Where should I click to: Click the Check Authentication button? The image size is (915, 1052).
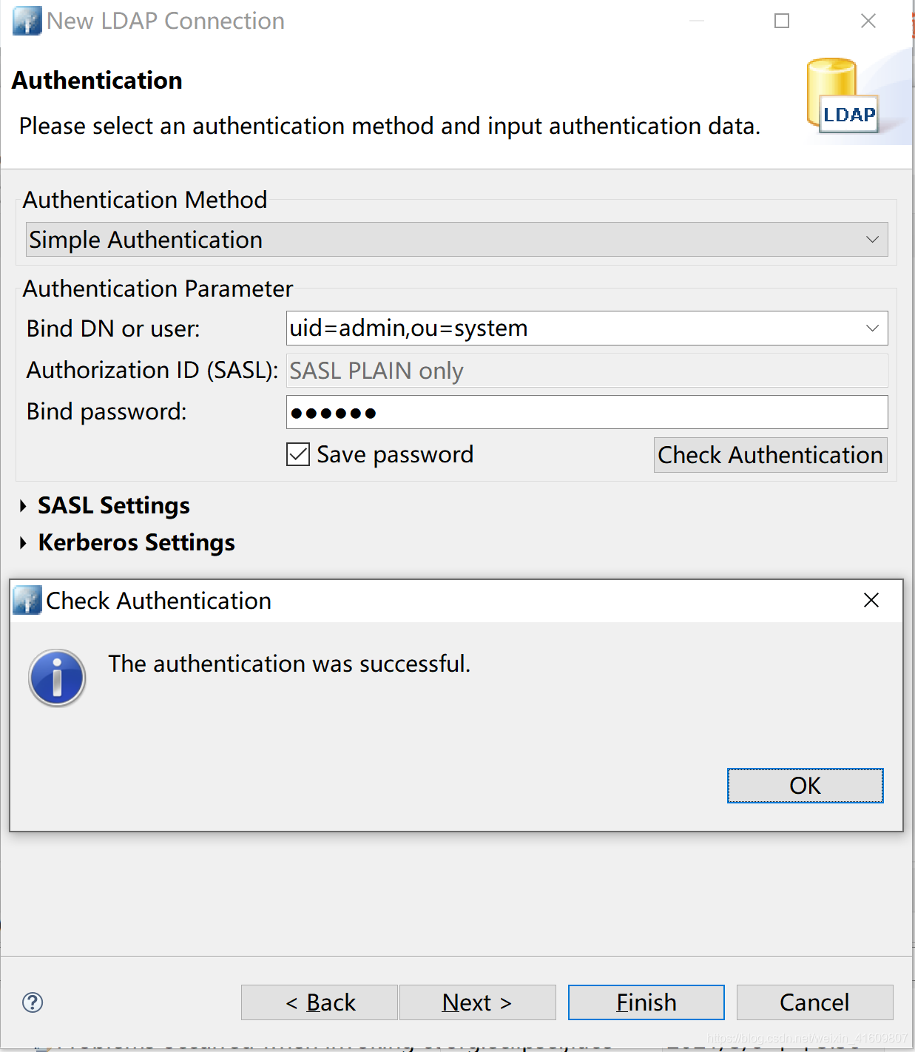pyautogui.click(x=770, y=455)
